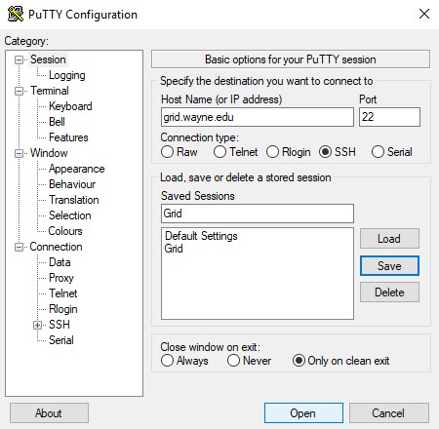Select Keyboard under Terminal
439x429 pixels.
[x=70, y=106]
